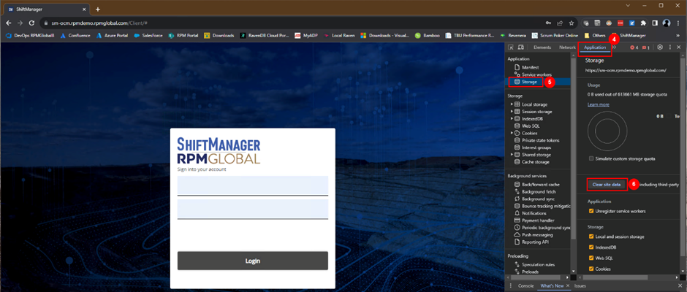Open DevTools settings gear
The image size is (687, 292).
[x=660, y=47]
